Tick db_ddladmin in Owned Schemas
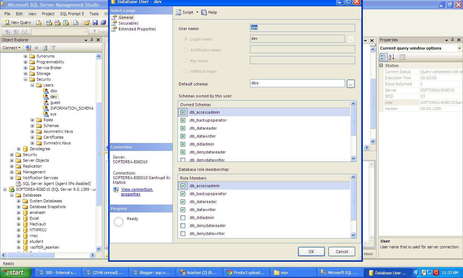This screenshot has width=463, height=278. tap(183, 144)
